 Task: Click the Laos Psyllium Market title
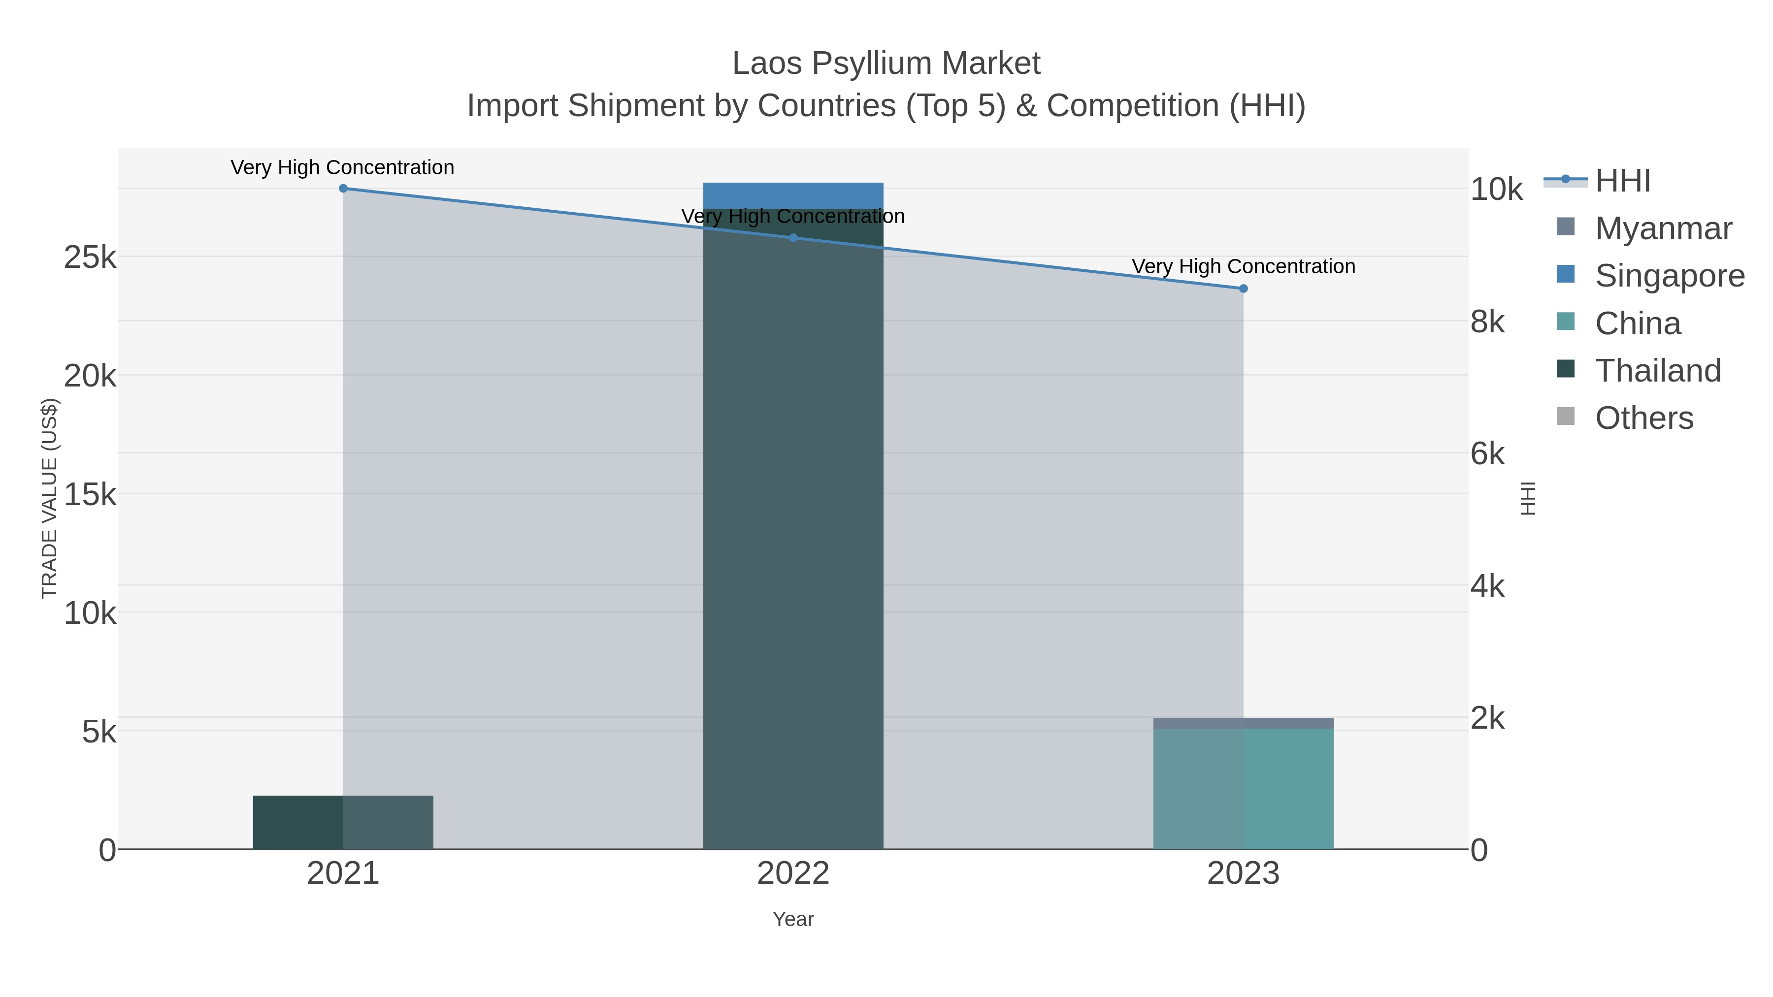(x=886, y=64)
